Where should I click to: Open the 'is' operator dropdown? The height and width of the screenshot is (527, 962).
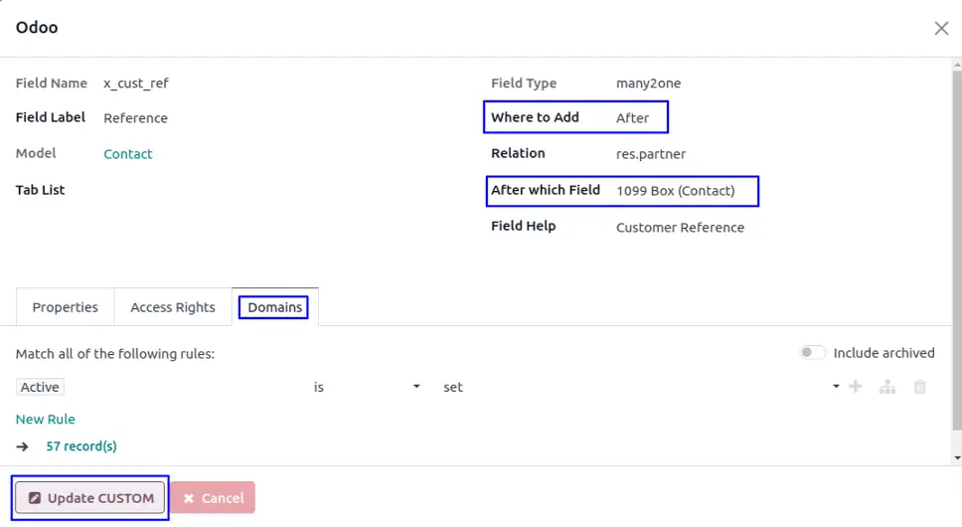point(367,387)
